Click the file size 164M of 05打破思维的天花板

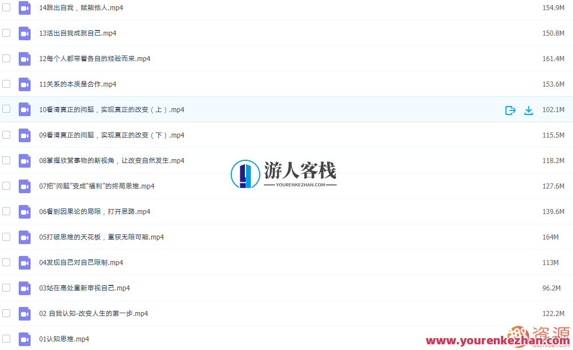tap(550, 237)
